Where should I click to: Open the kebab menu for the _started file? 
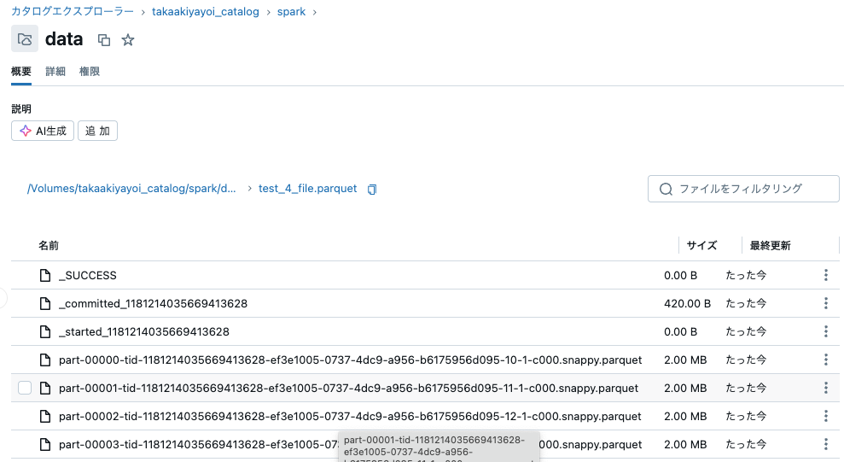coord(826,331)
